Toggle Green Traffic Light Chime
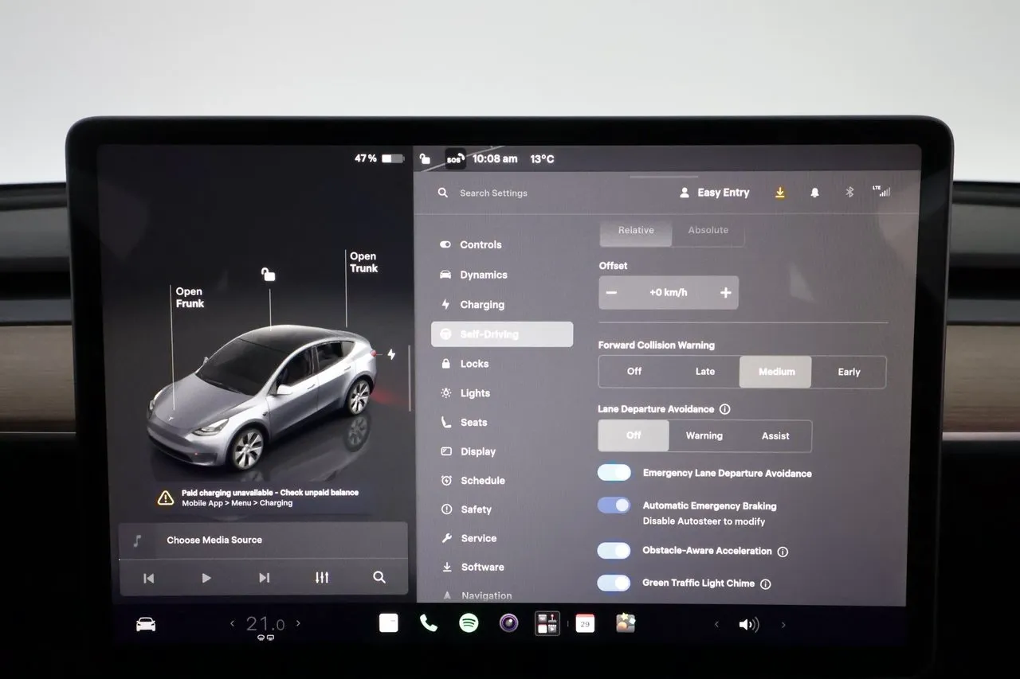The width and height of the screenshot is (1020, 679). 614,583
